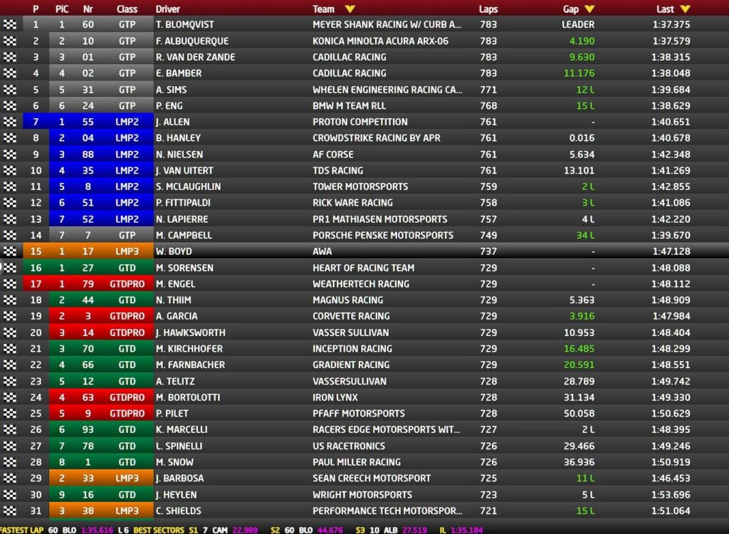Click the PIC column header
729x534 pixels.
(x=62, y=9)
